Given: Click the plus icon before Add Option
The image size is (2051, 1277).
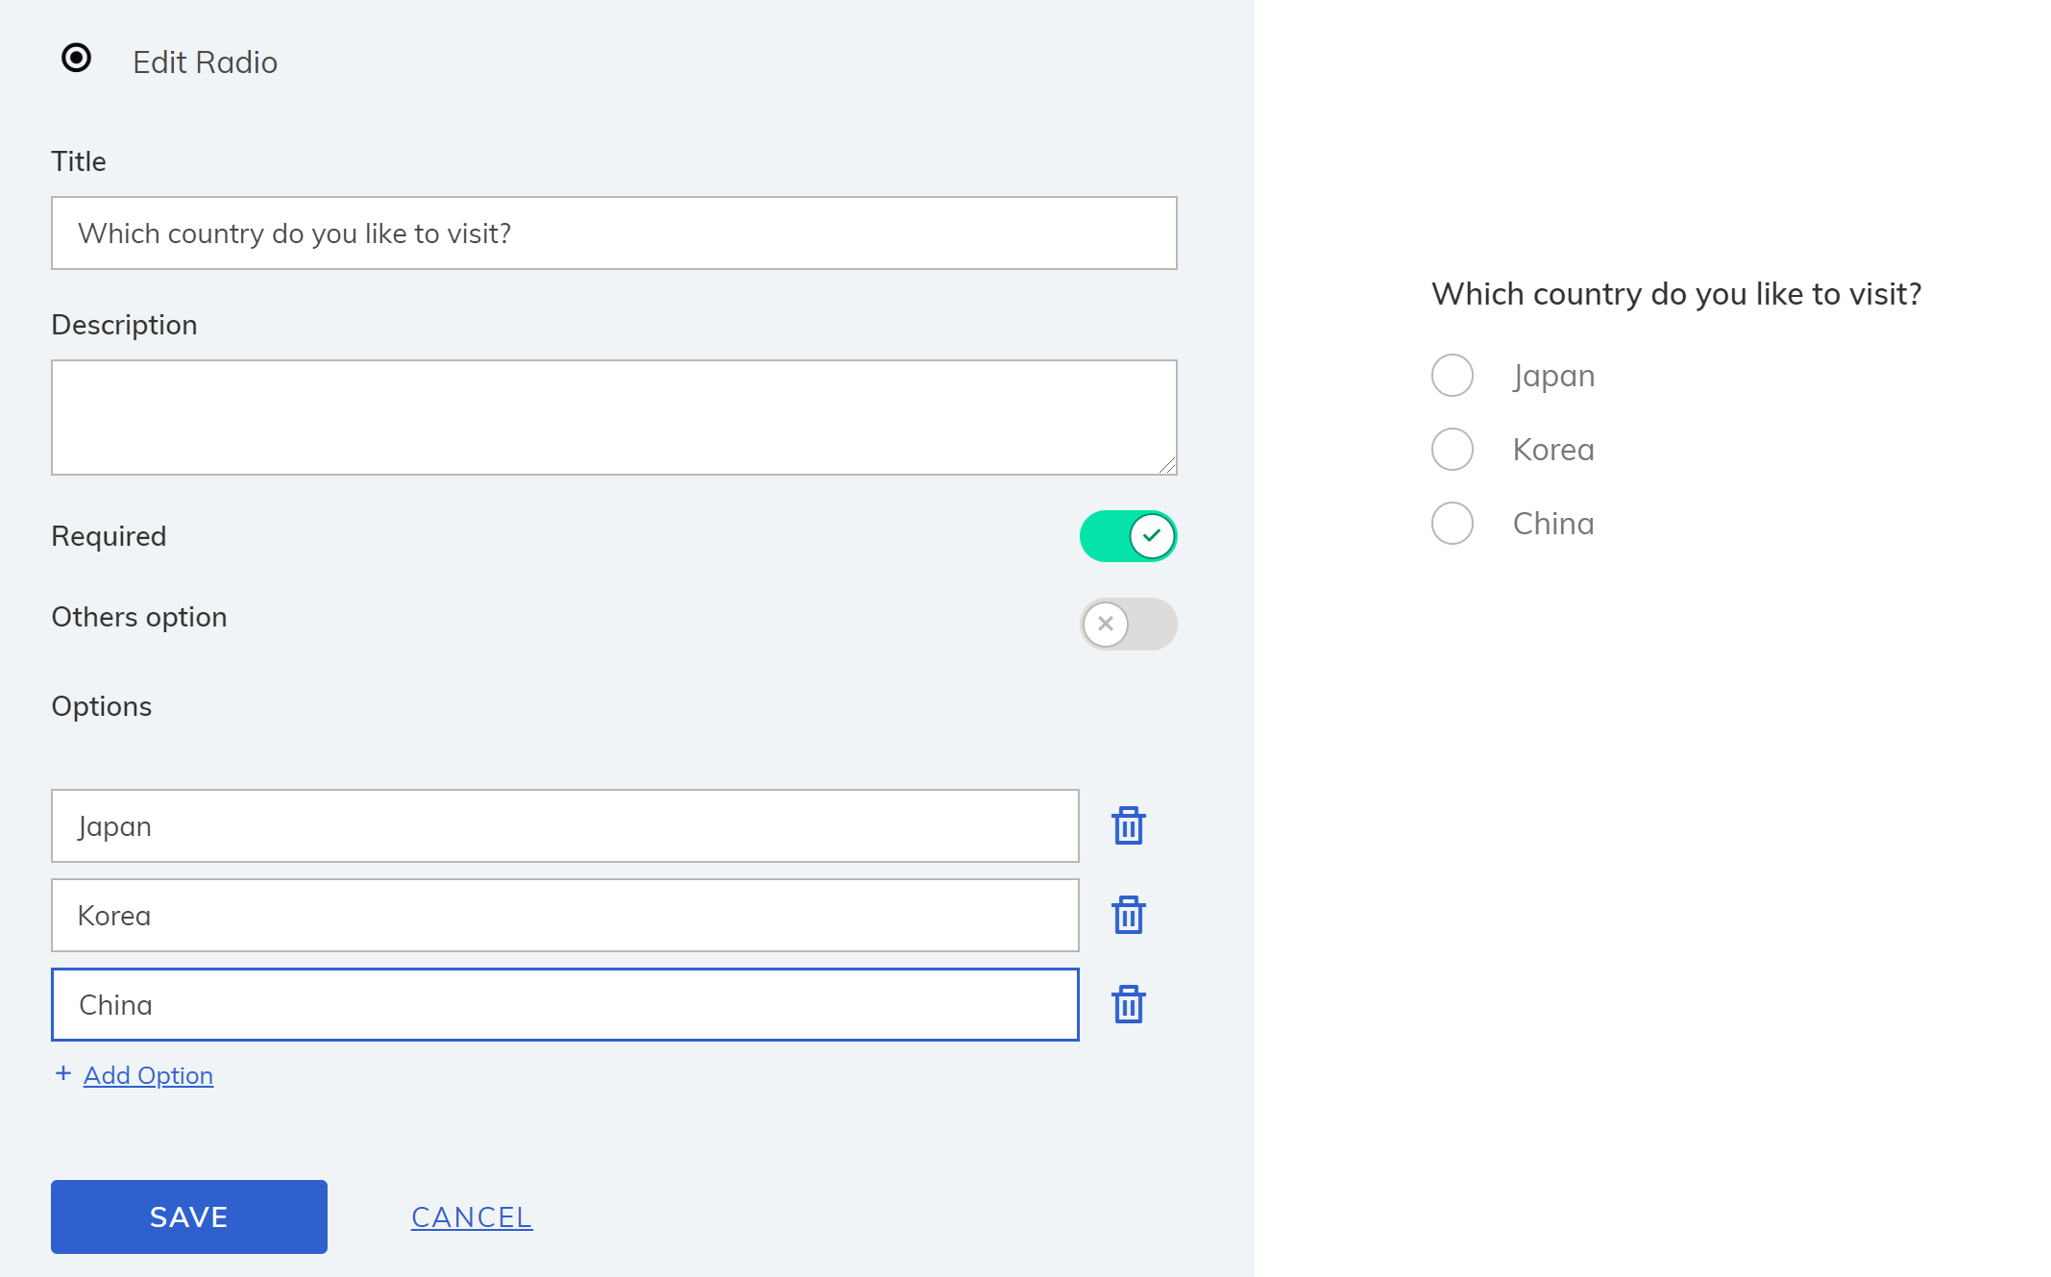Looking at the screenshot, I should [x=63, y=1073].
